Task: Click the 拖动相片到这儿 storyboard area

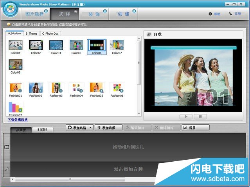Action: pyautogui.click(x=128, y=147)
